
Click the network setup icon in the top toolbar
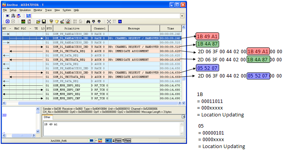coord(13,16)
